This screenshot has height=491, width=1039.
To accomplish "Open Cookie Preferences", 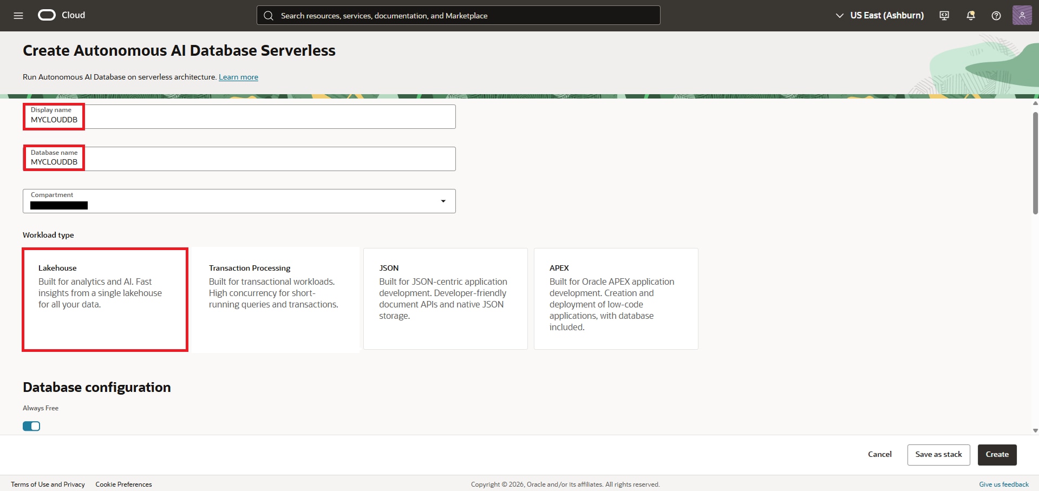I will click(x=123, y=485).
